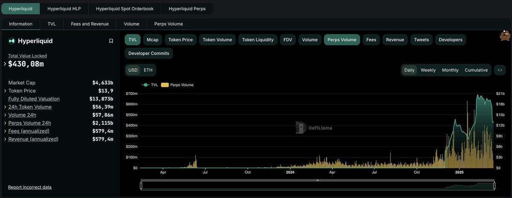Click the right range slider handle

tap(494, 186)
